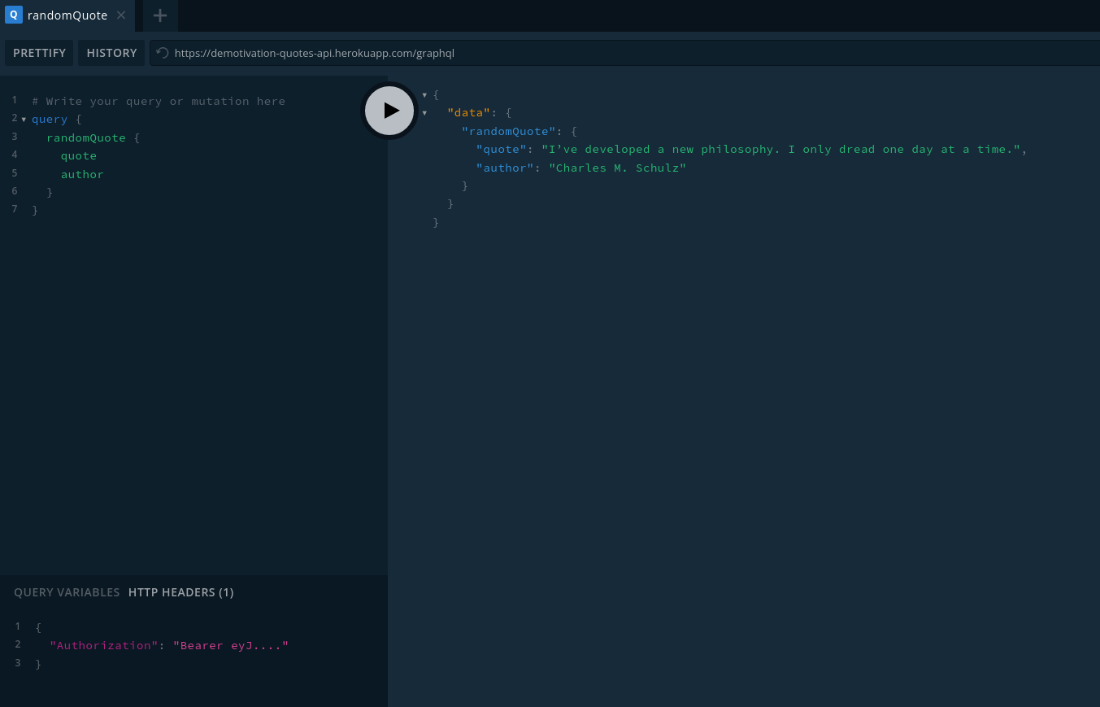Click the "Bearer eyJ...." header value
The width and height of the screenshot is (1100, 707).
pos(231,646)
